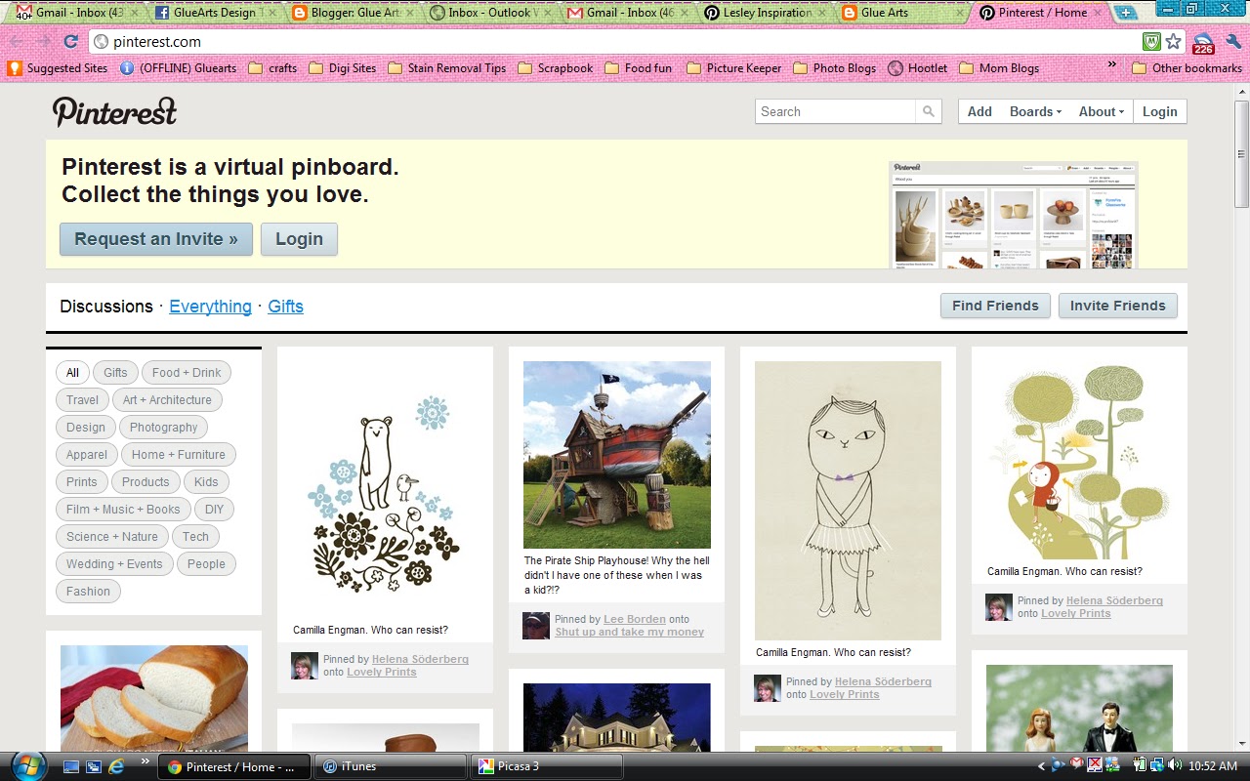
Task: Open Food fun bookmark folder
Action: point(638,68)
